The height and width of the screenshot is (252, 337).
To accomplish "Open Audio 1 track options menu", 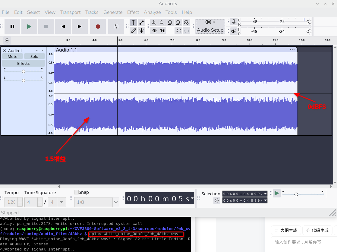I will pyautogui.click(x=43, y=51).
